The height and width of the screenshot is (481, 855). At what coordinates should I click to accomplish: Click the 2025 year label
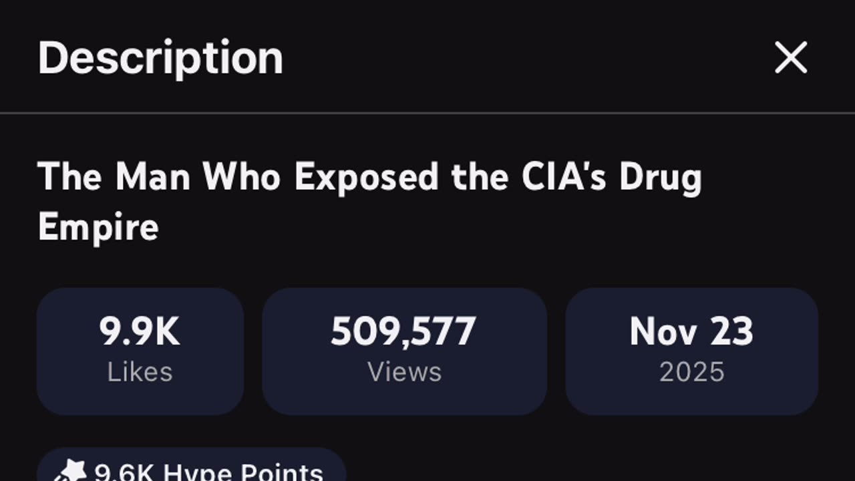click(691, 372)
